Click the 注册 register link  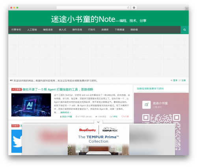pyautogui.click(x=184, y=81)
